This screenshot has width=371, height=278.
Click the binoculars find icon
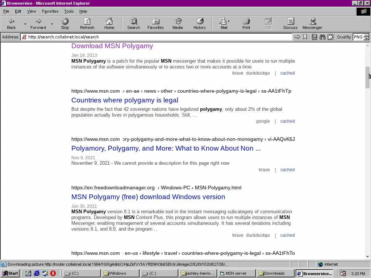(322, 37)
